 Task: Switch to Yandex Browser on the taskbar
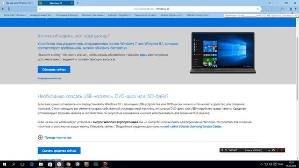pos(59,164)
